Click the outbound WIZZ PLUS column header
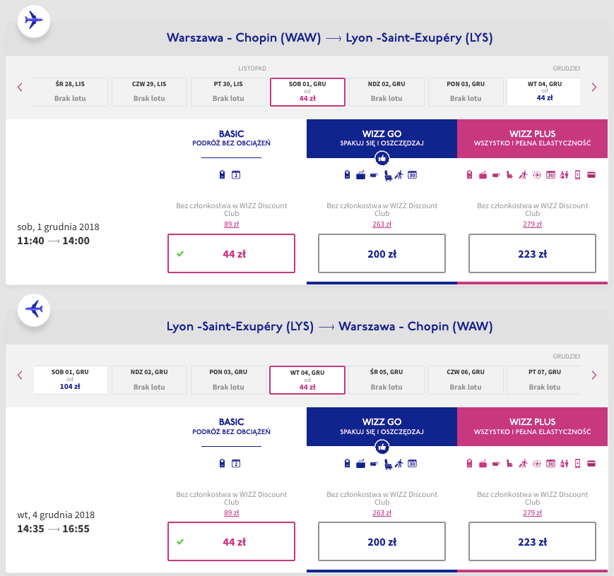The image size is (614, 576). 532,138
